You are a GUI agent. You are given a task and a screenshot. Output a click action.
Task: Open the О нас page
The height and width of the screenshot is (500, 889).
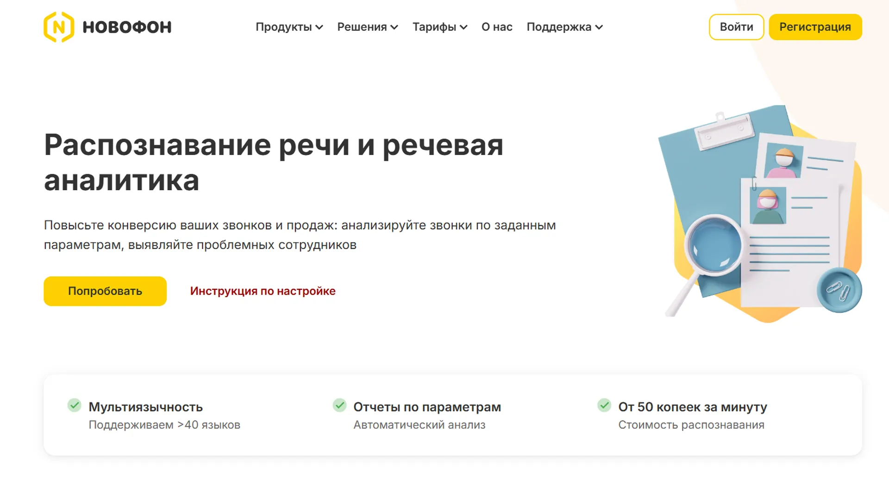tap(496, 27)
